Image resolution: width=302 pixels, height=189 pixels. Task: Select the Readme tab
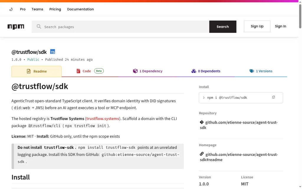[37, 71]
